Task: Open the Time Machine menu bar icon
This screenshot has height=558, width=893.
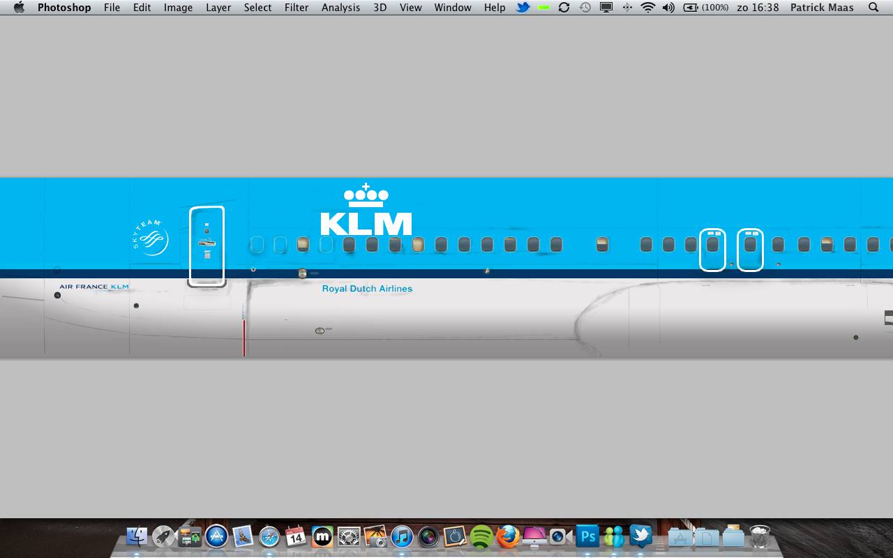Action: (585, 8)
